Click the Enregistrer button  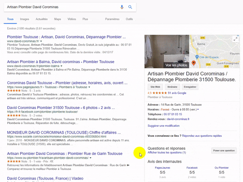click(x=190, y=87)
